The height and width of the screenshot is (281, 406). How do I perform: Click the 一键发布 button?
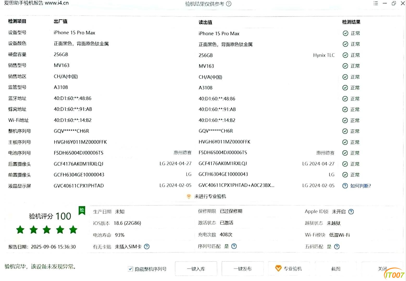(x=242, y=269)
